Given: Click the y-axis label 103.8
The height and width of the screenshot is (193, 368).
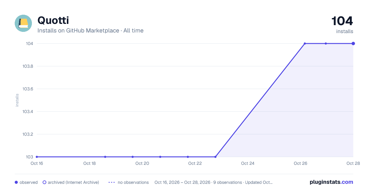Looking at the screenshot, I should coord(28,66).
